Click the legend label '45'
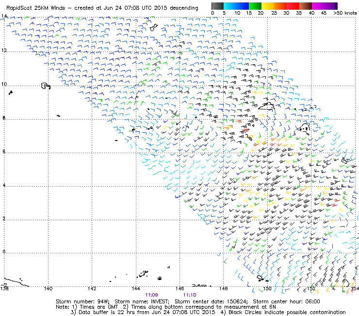The width and height of the screenshot is (359, 316). coord(324,13)
